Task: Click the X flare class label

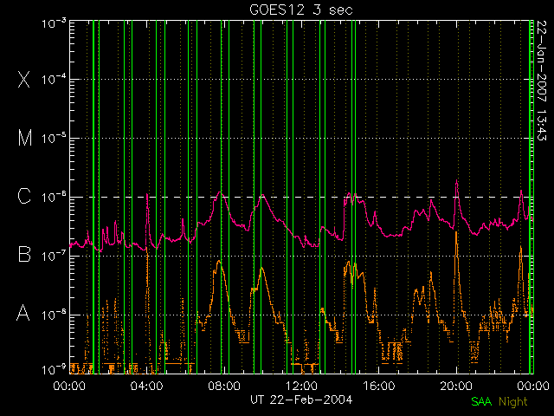Action: (x=24, y=79)
